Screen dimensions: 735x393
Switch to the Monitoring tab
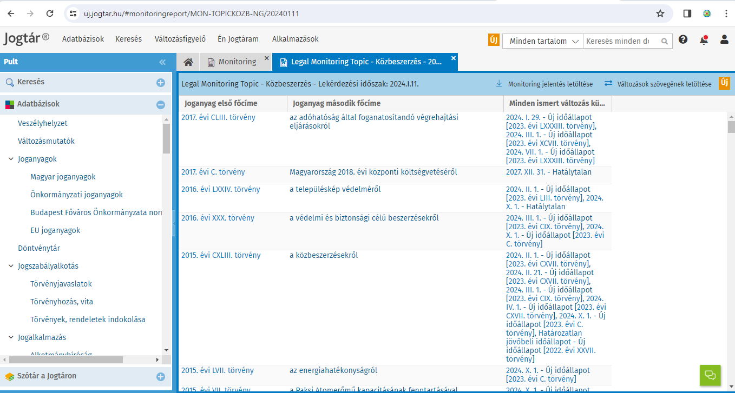point(237,62)
